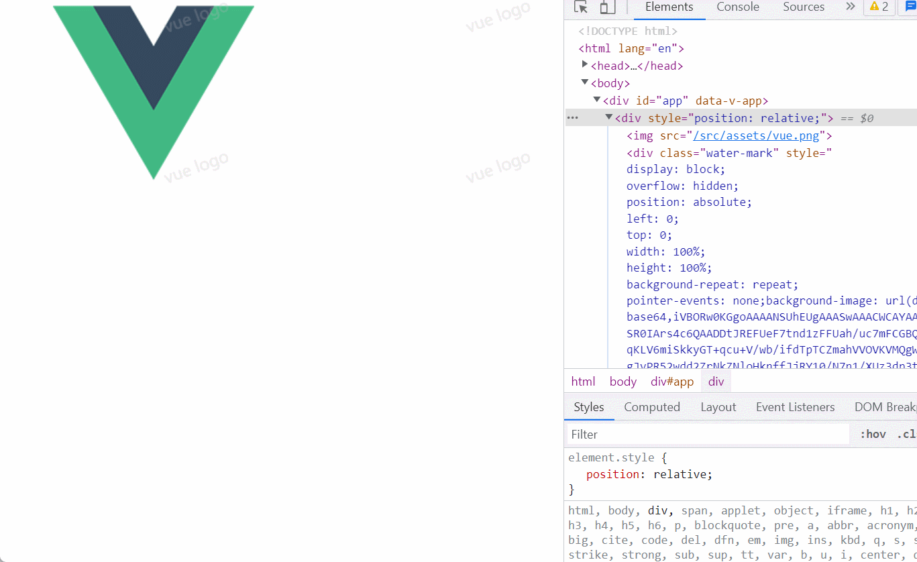Select the water-mark div element row
This screenshot has height=562, width=917.
point(729,154)
